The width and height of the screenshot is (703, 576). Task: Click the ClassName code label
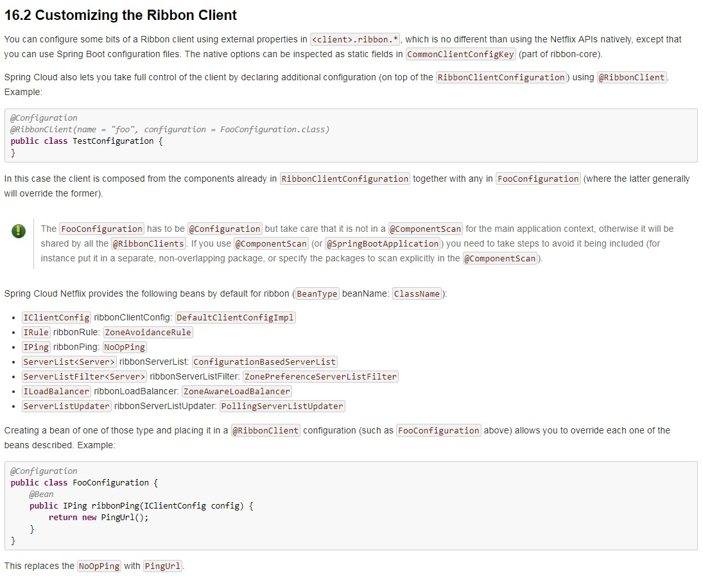[417, 294]
